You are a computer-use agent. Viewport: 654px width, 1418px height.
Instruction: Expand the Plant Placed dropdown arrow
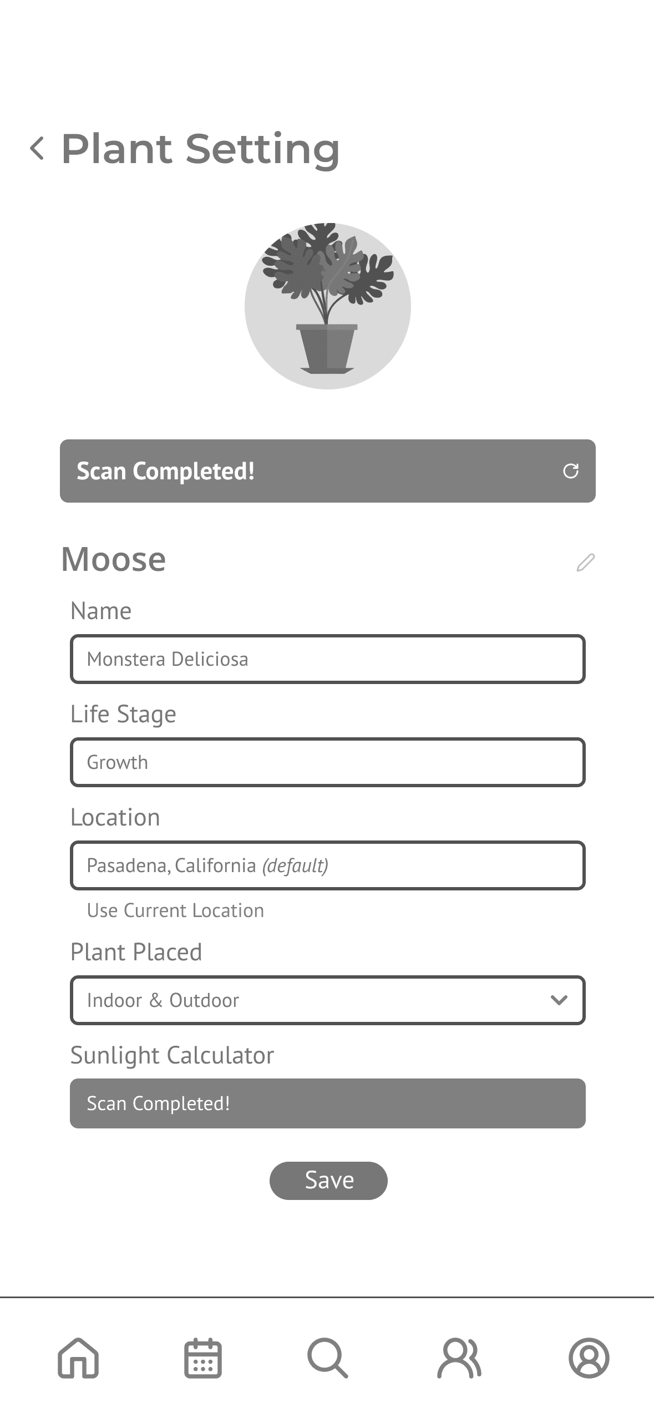coord(559,1000)
